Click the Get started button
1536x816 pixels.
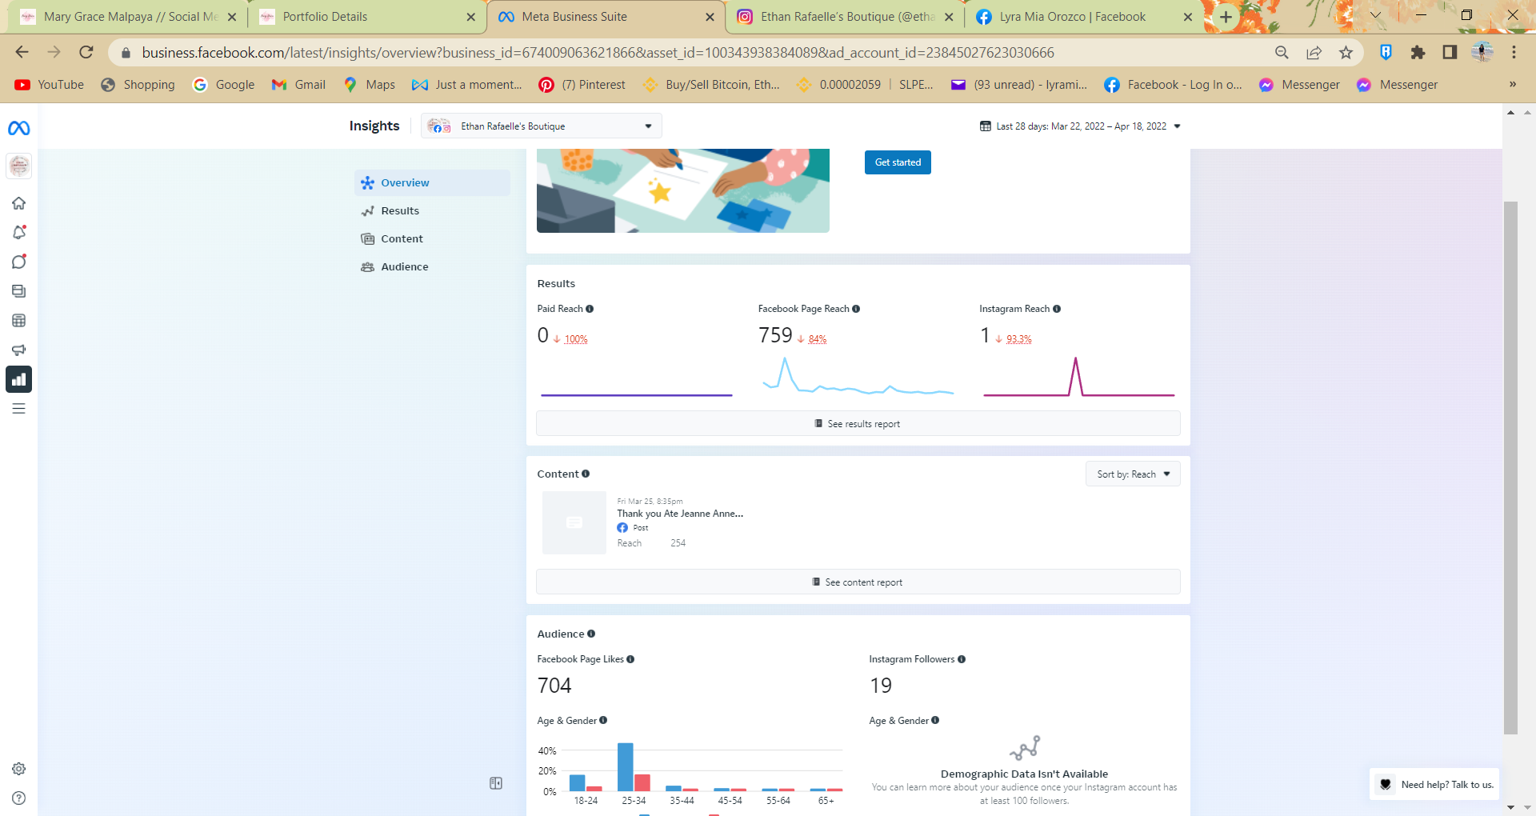coord(898,162)
